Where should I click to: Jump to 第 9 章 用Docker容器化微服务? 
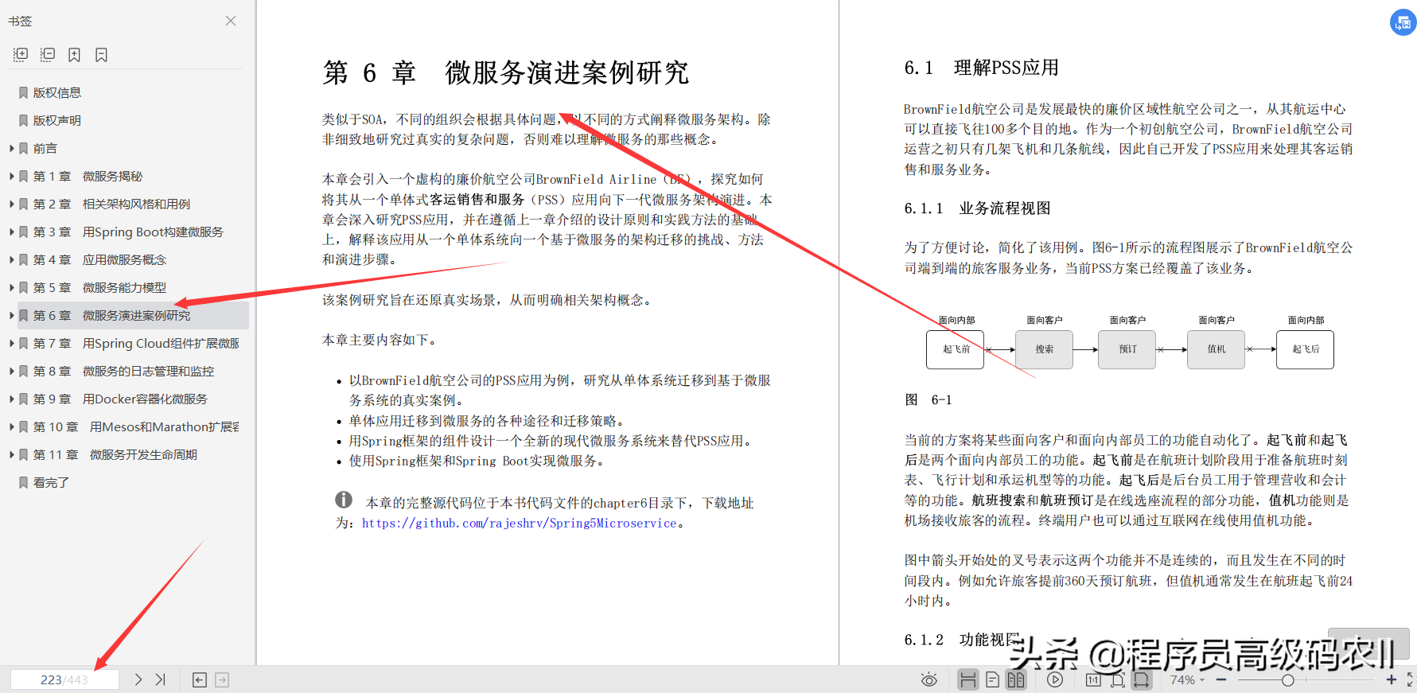(x=120, y=399)
